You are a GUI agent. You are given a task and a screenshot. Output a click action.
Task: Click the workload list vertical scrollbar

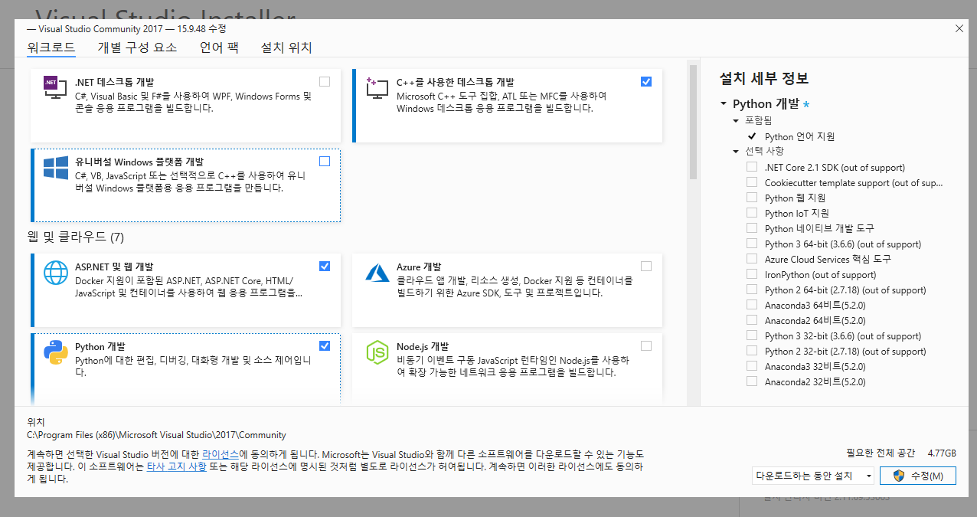[693, 123]
